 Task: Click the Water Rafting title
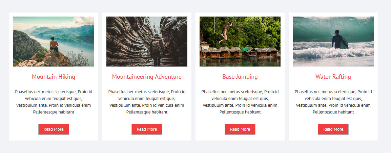[333, 77]
